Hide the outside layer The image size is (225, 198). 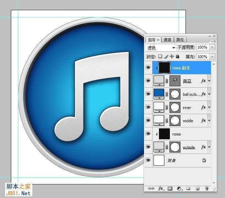[x=148, y=147]
